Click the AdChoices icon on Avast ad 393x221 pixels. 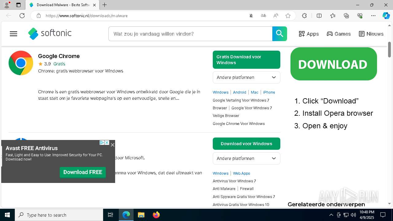coord(102,143)
